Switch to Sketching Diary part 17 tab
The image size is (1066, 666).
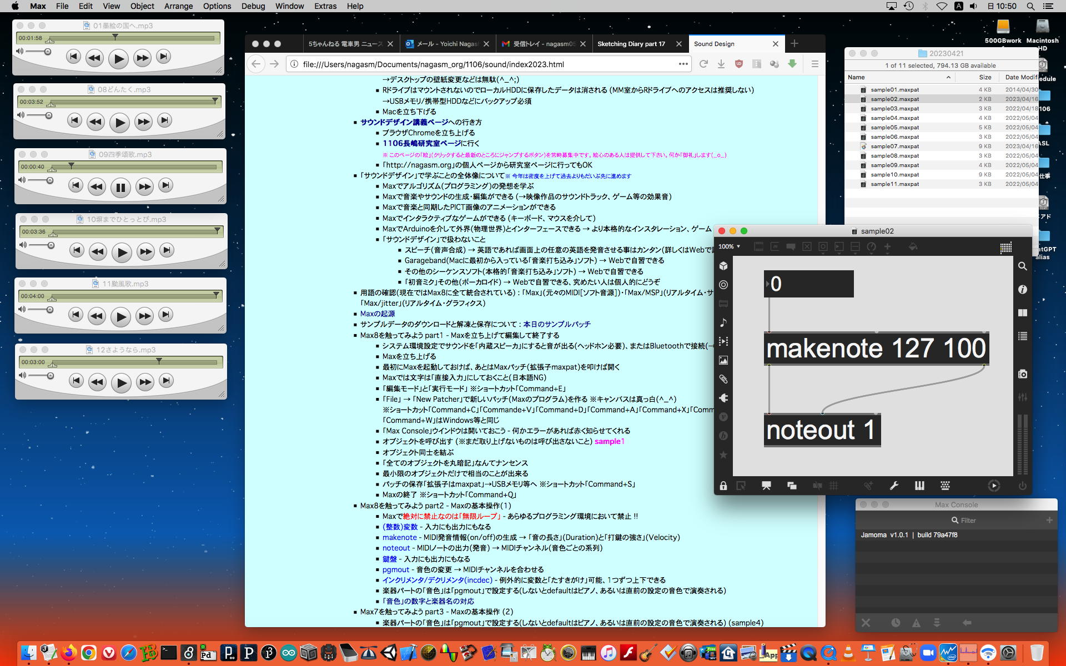pyautogui.click(x=631, y=44)
